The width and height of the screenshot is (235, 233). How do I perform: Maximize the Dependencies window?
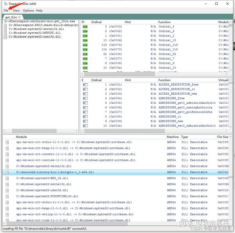coord(217,4)
